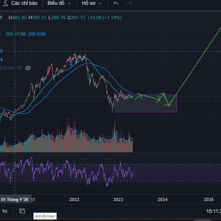Viewport: 221px width, 221px height.
Task: Open the Hồ sơ dropdown
Action: 92,3
